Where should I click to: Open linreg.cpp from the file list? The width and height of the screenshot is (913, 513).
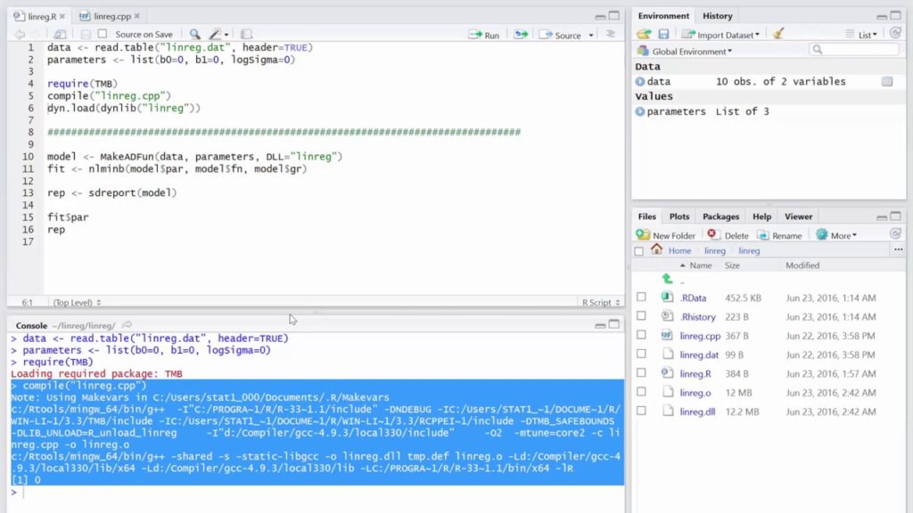tap(700, 336)
